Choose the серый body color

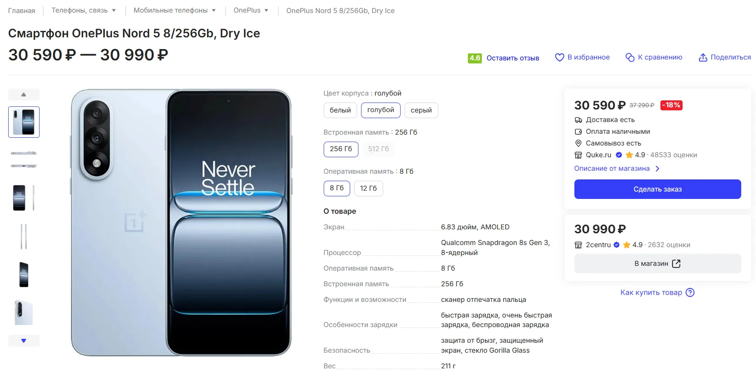421,110
